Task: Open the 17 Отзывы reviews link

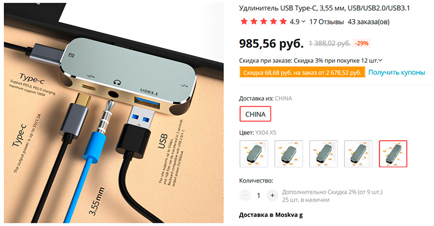Action: (x=327, y=22)
